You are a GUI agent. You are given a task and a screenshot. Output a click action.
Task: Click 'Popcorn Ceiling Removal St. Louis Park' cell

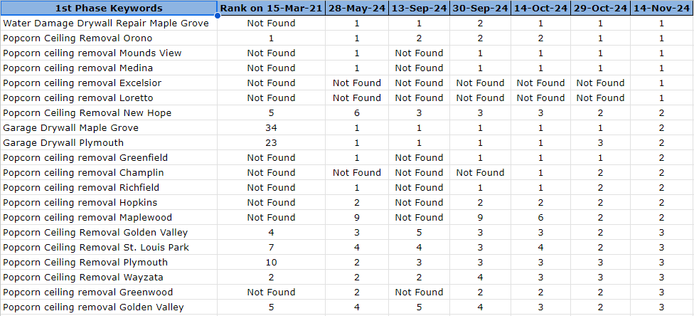(95, 247)
